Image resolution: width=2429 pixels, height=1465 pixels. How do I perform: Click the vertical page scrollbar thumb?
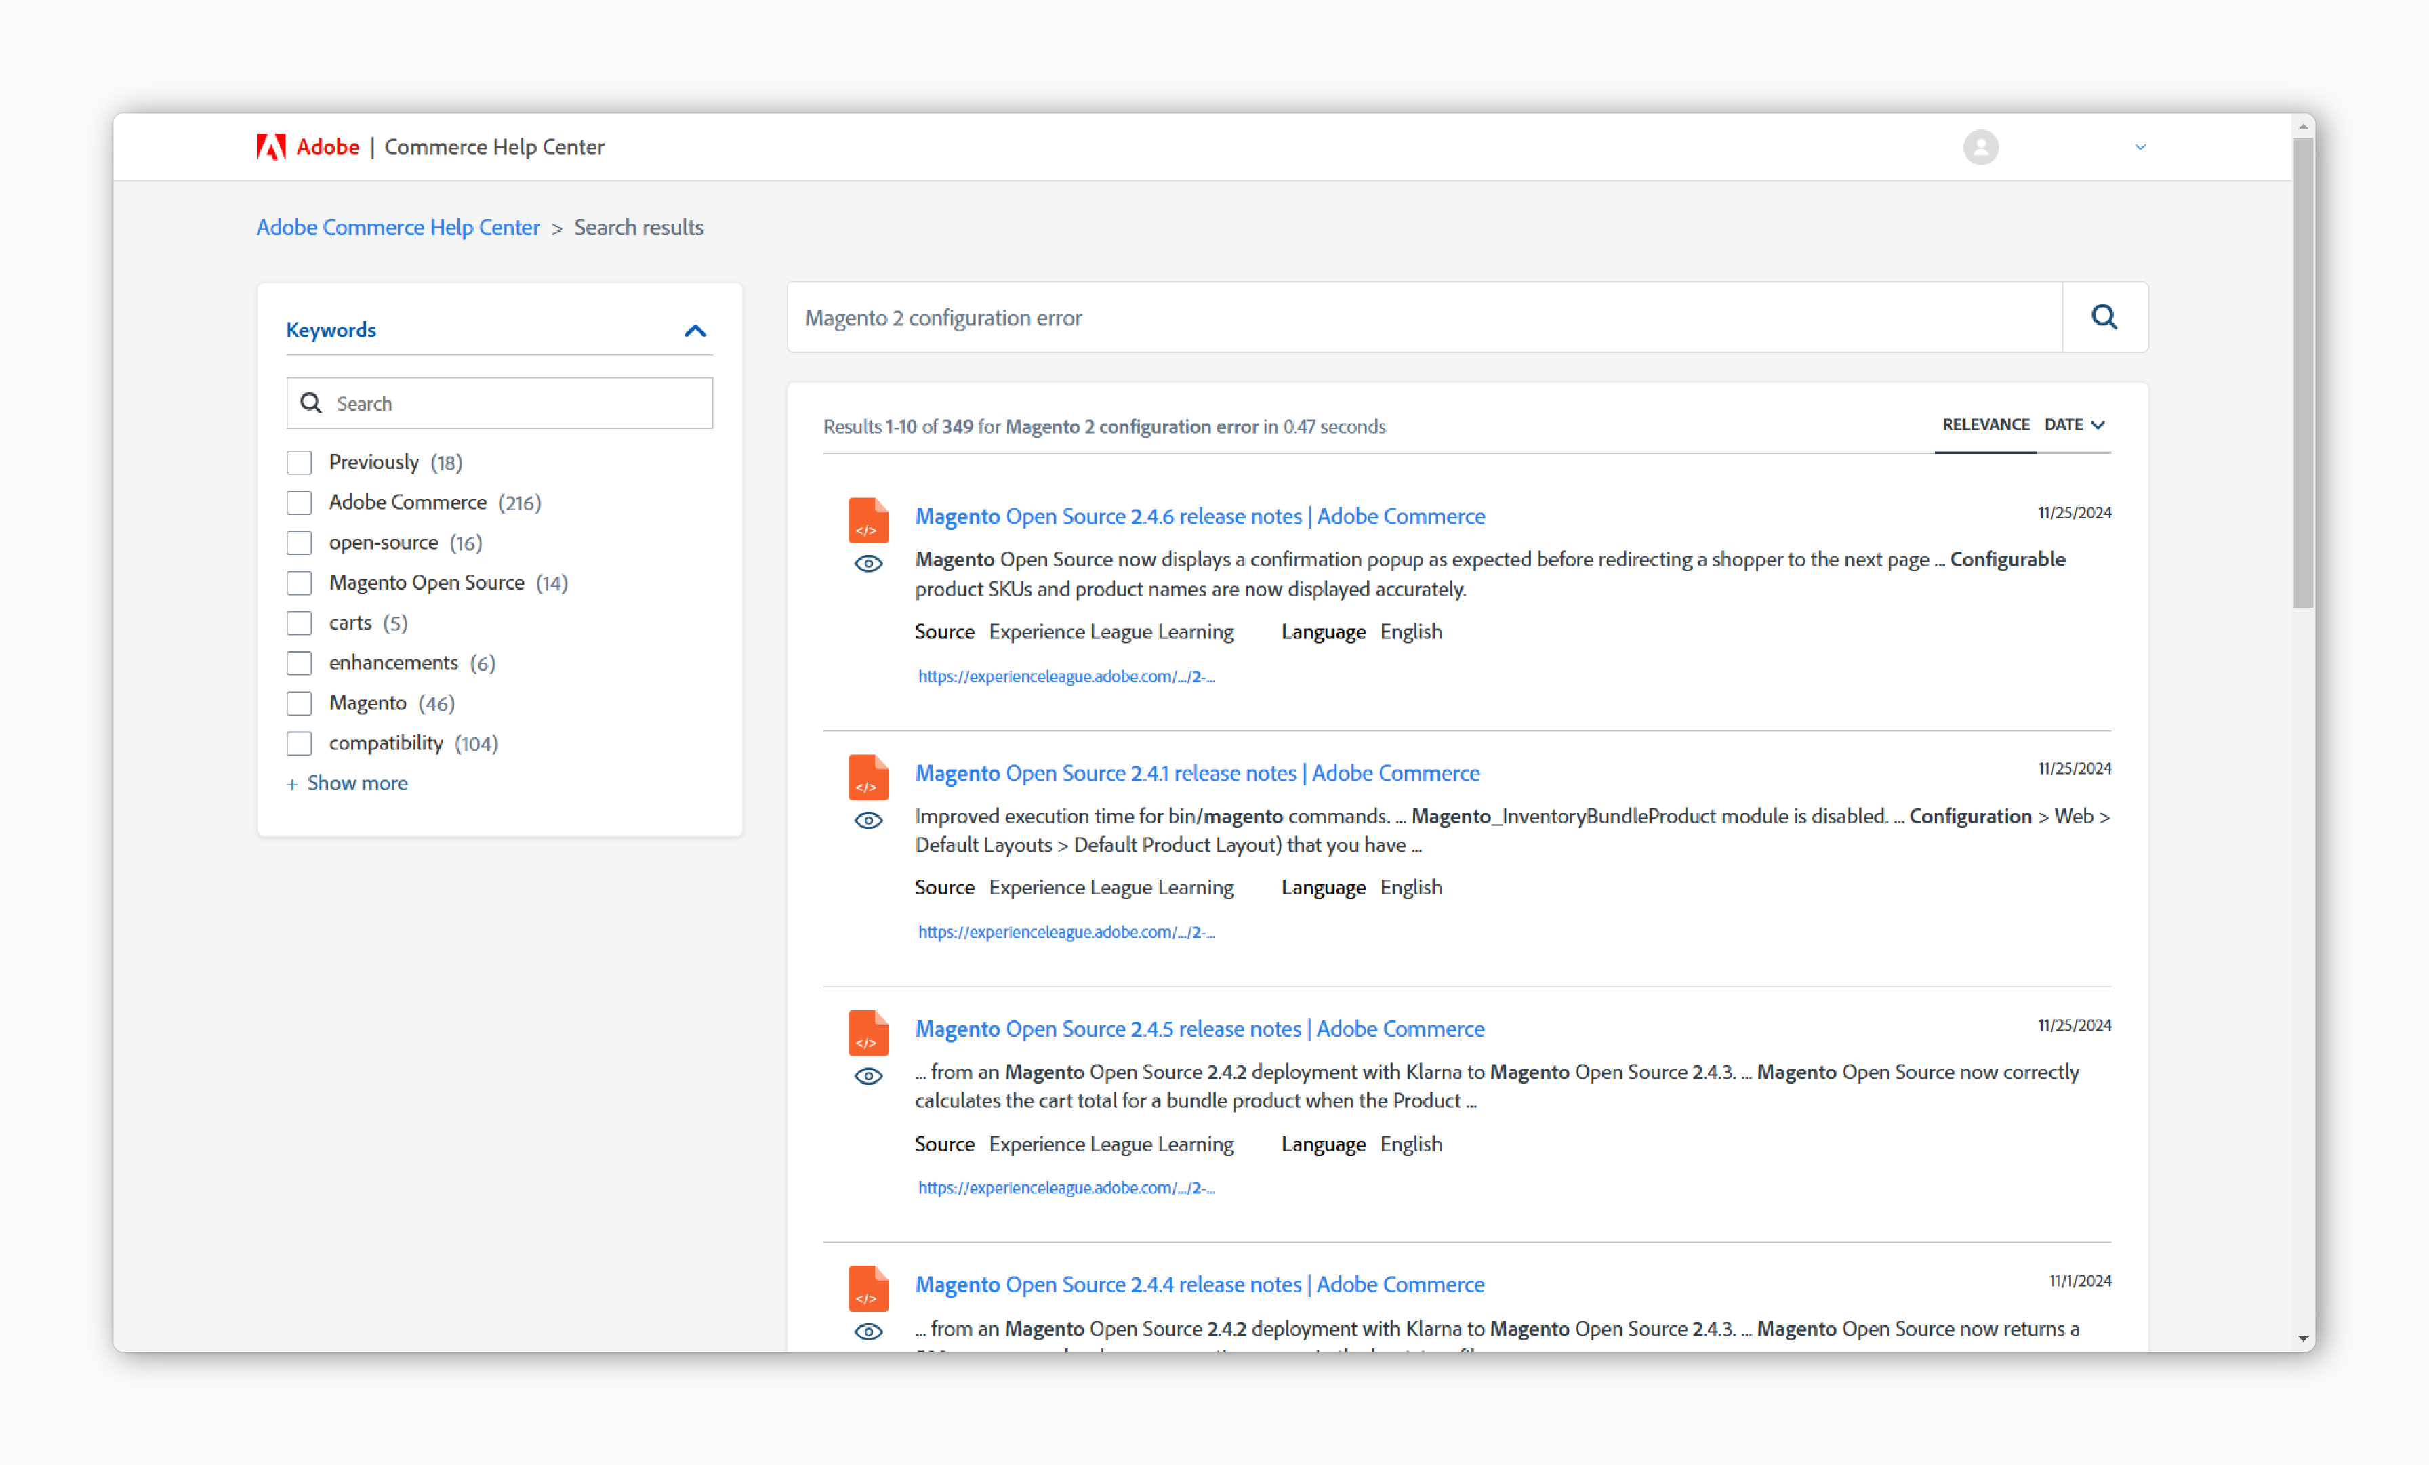[x=2303, y=372]
